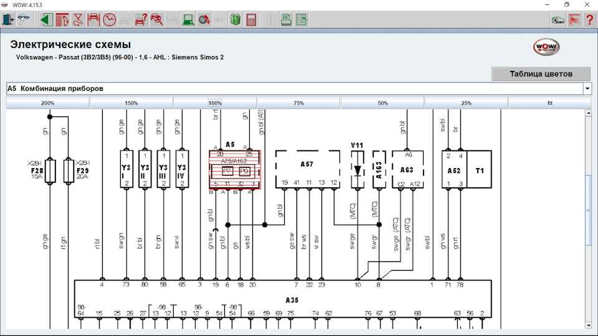Open vehicle selection car-with-wrench icon
The image size is (598, 336).
(x=24, y=19)
